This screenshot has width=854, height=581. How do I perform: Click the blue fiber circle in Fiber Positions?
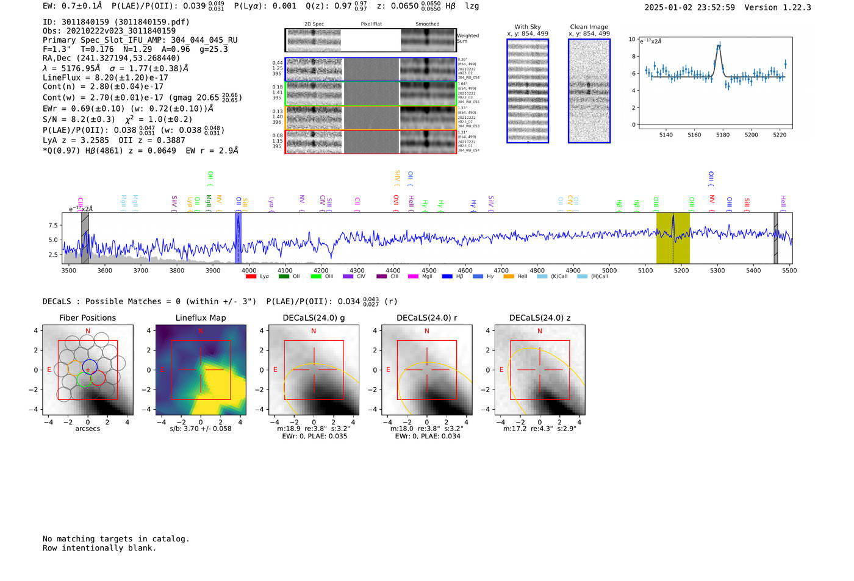tap(90, 366)
